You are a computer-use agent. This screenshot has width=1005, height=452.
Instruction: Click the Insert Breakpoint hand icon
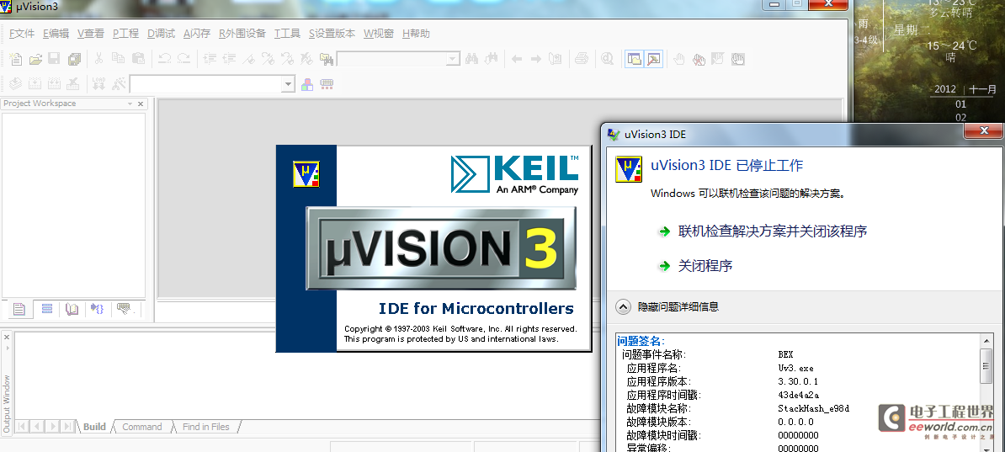[x=678, y=59]
